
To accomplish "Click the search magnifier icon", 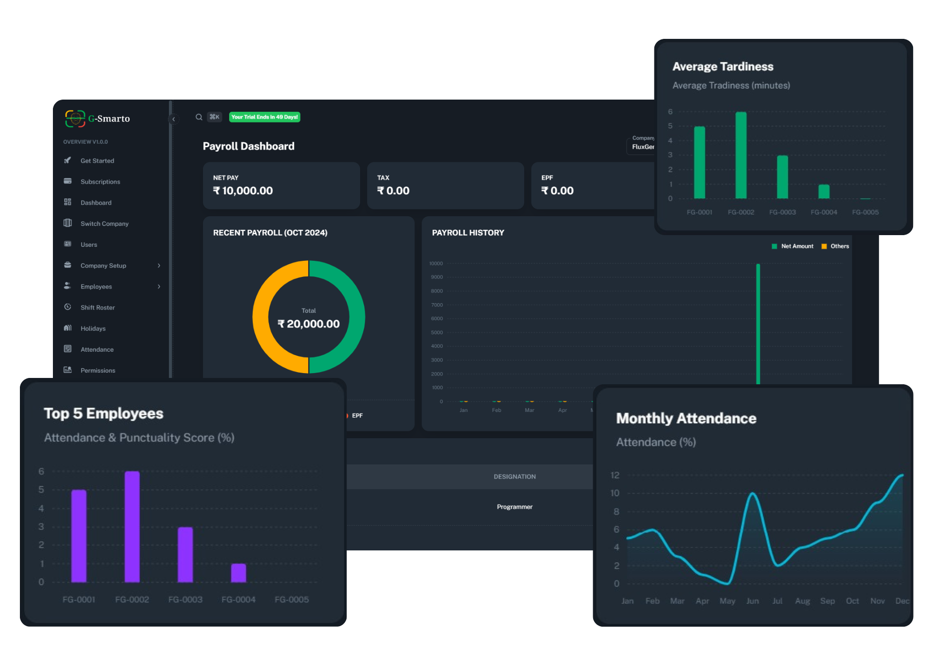I will coord(199,117).
